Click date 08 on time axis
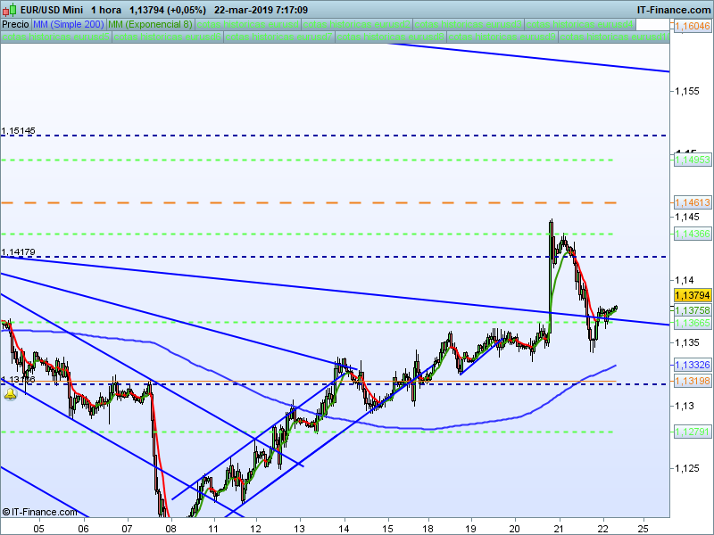This screenshot has height=535, width=714. click(170, 528)
